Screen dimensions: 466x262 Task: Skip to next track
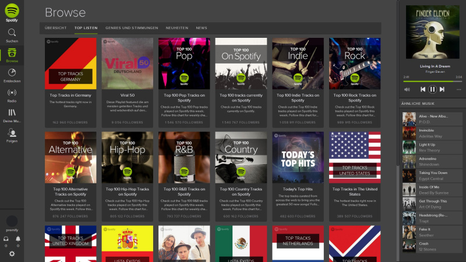click(442, 90)
